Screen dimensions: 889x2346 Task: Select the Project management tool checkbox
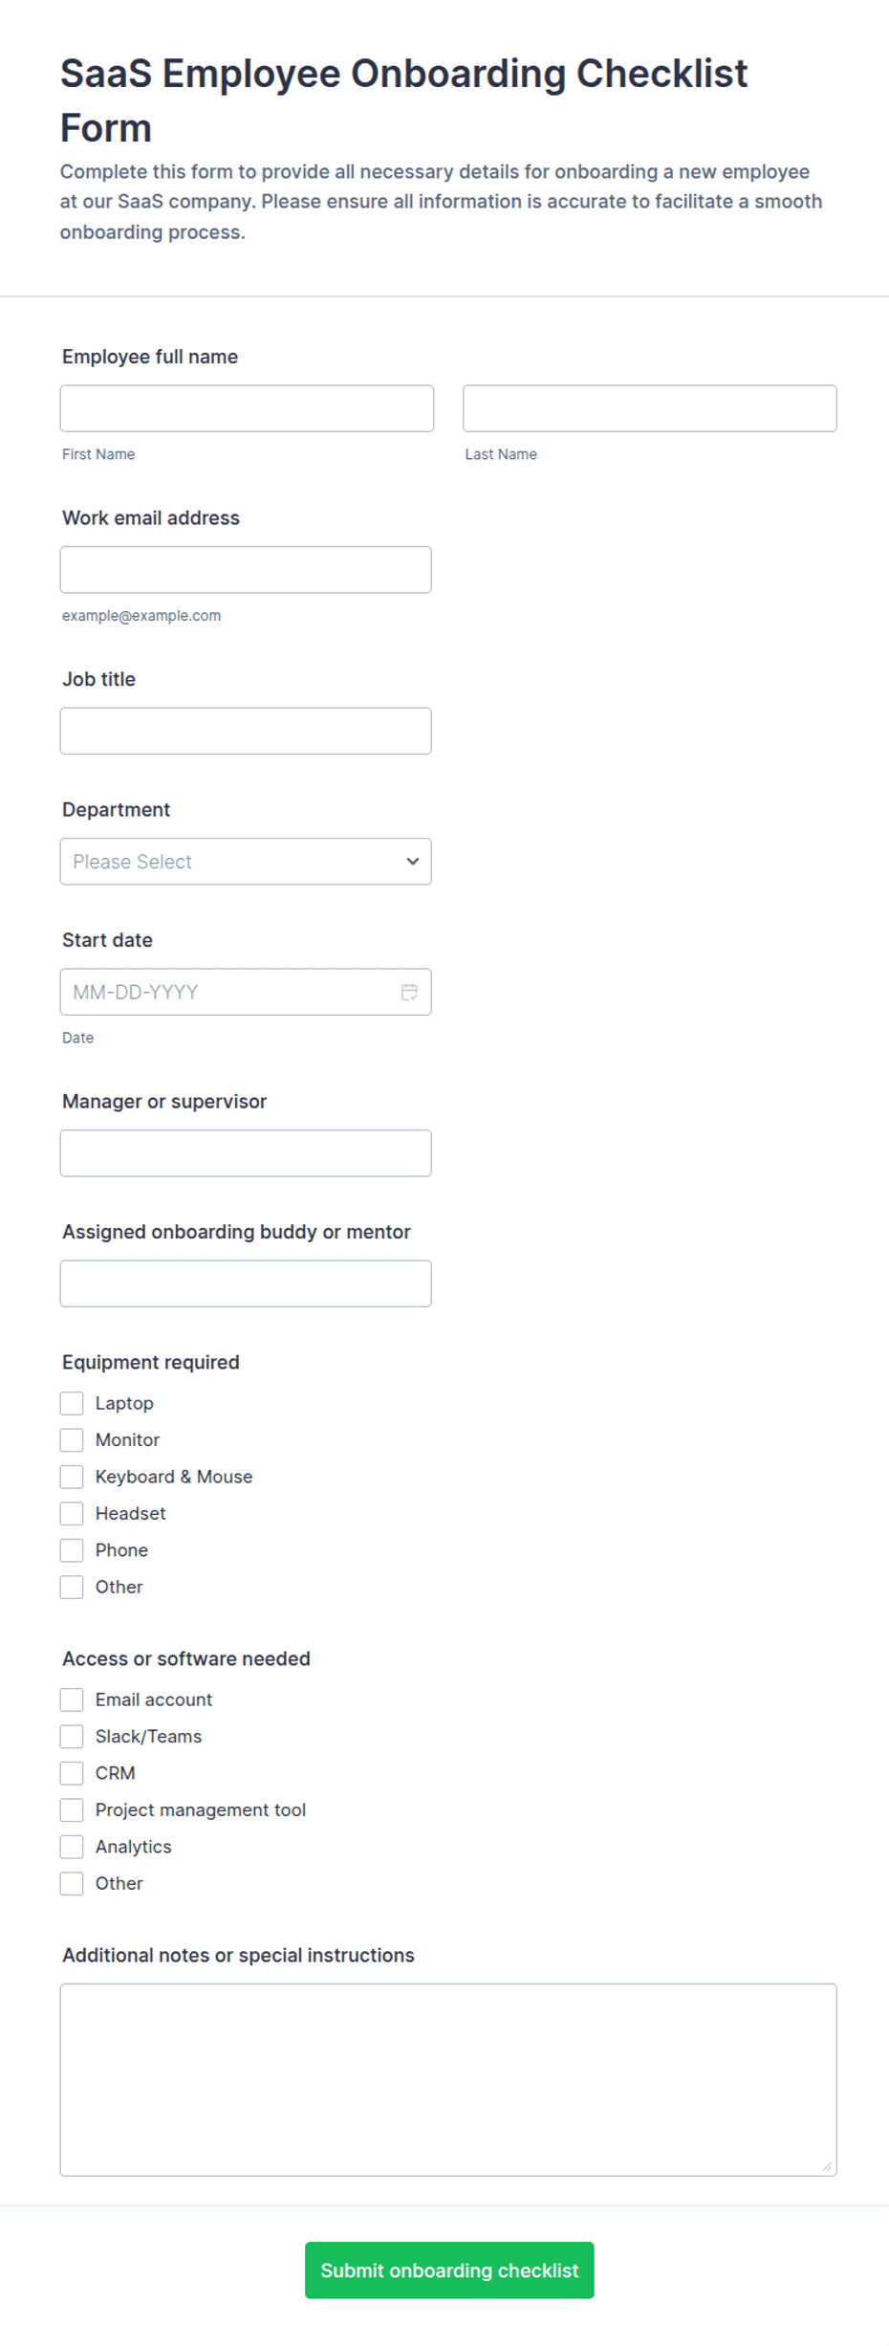(72, 1809)
